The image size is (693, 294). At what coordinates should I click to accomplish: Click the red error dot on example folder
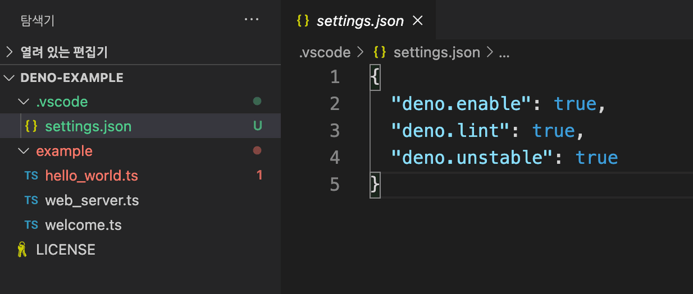click(258, 150)
